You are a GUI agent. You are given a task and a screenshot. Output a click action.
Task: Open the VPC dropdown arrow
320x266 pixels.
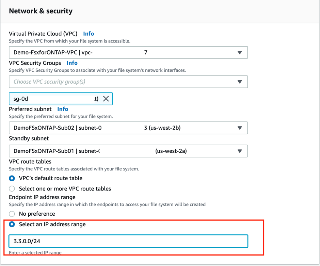coord(240,53)
